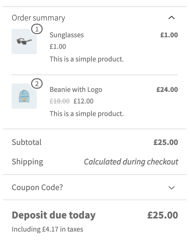Click the Deposit due today total £25.00
Viewport: 190px width, 240px height.
point(163,215)
